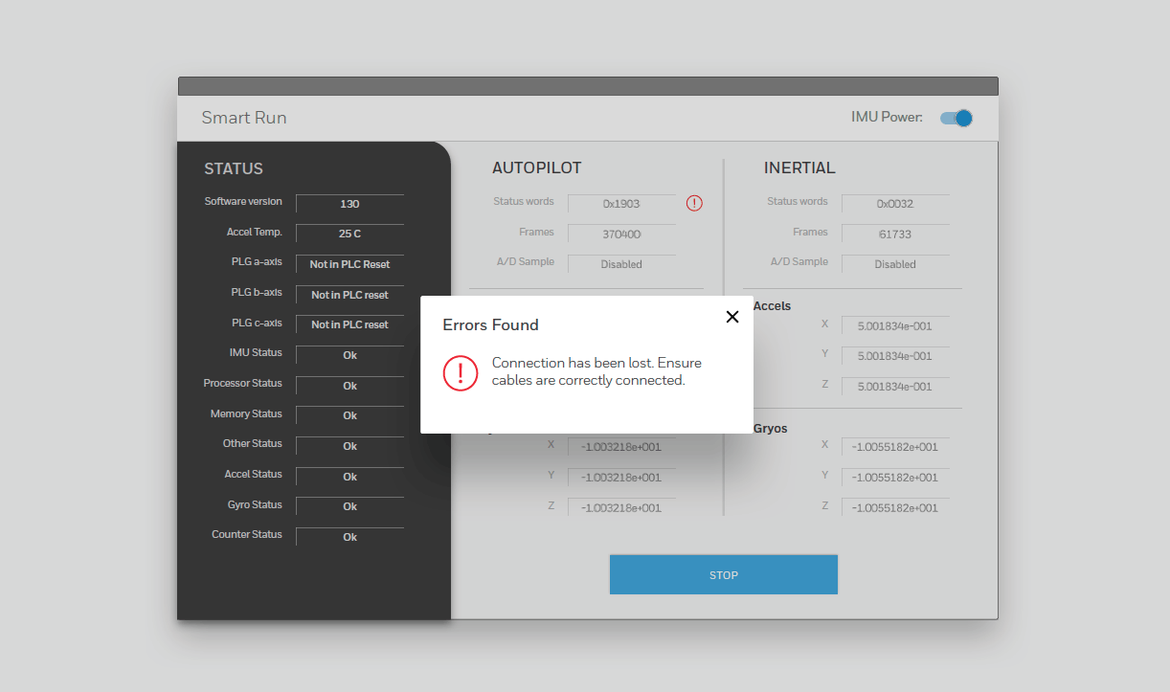Select the IMU Status Ok field
Viewport: 1170px width, 692px height.
(x=349, y=355)
